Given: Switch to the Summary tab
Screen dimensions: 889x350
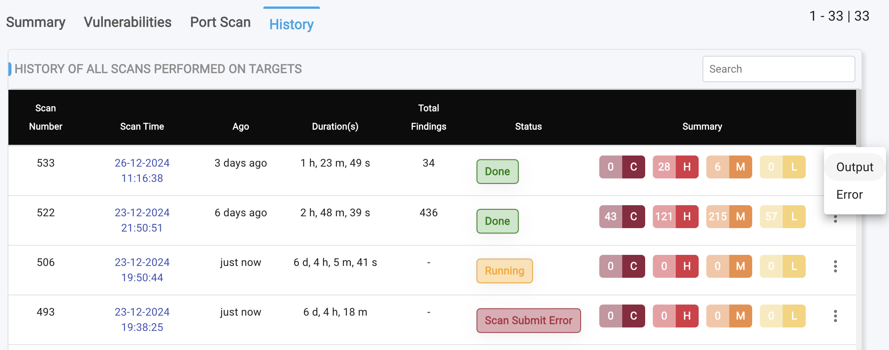Looking at the screenshot, I should coord(36,22).
